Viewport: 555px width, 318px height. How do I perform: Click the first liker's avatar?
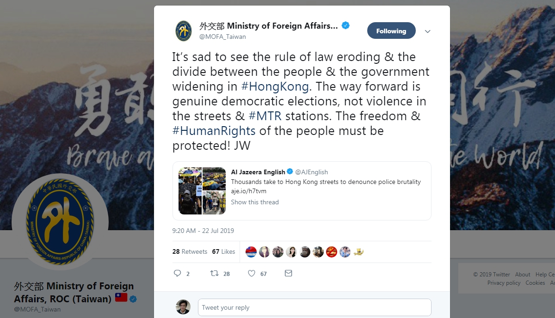(251, 252)
